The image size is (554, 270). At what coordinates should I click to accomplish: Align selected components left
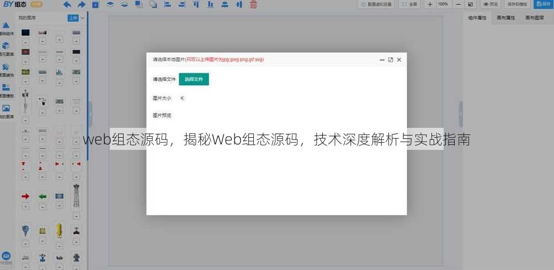coord(168,4)
